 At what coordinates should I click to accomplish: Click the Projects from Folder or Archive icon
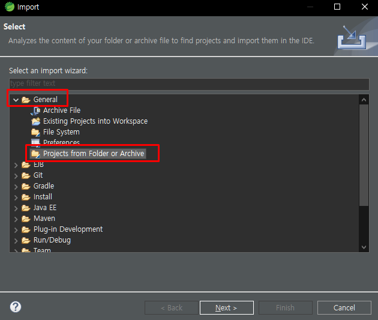tap(35, 154)
